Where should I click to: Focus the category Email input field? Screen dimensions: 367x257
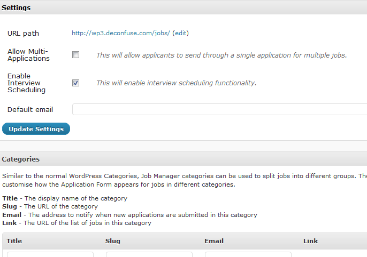tap(248, 254)
